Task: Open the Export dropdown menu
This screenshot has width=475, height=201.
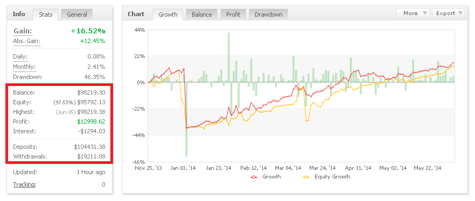Action: (x=449, y=13)
